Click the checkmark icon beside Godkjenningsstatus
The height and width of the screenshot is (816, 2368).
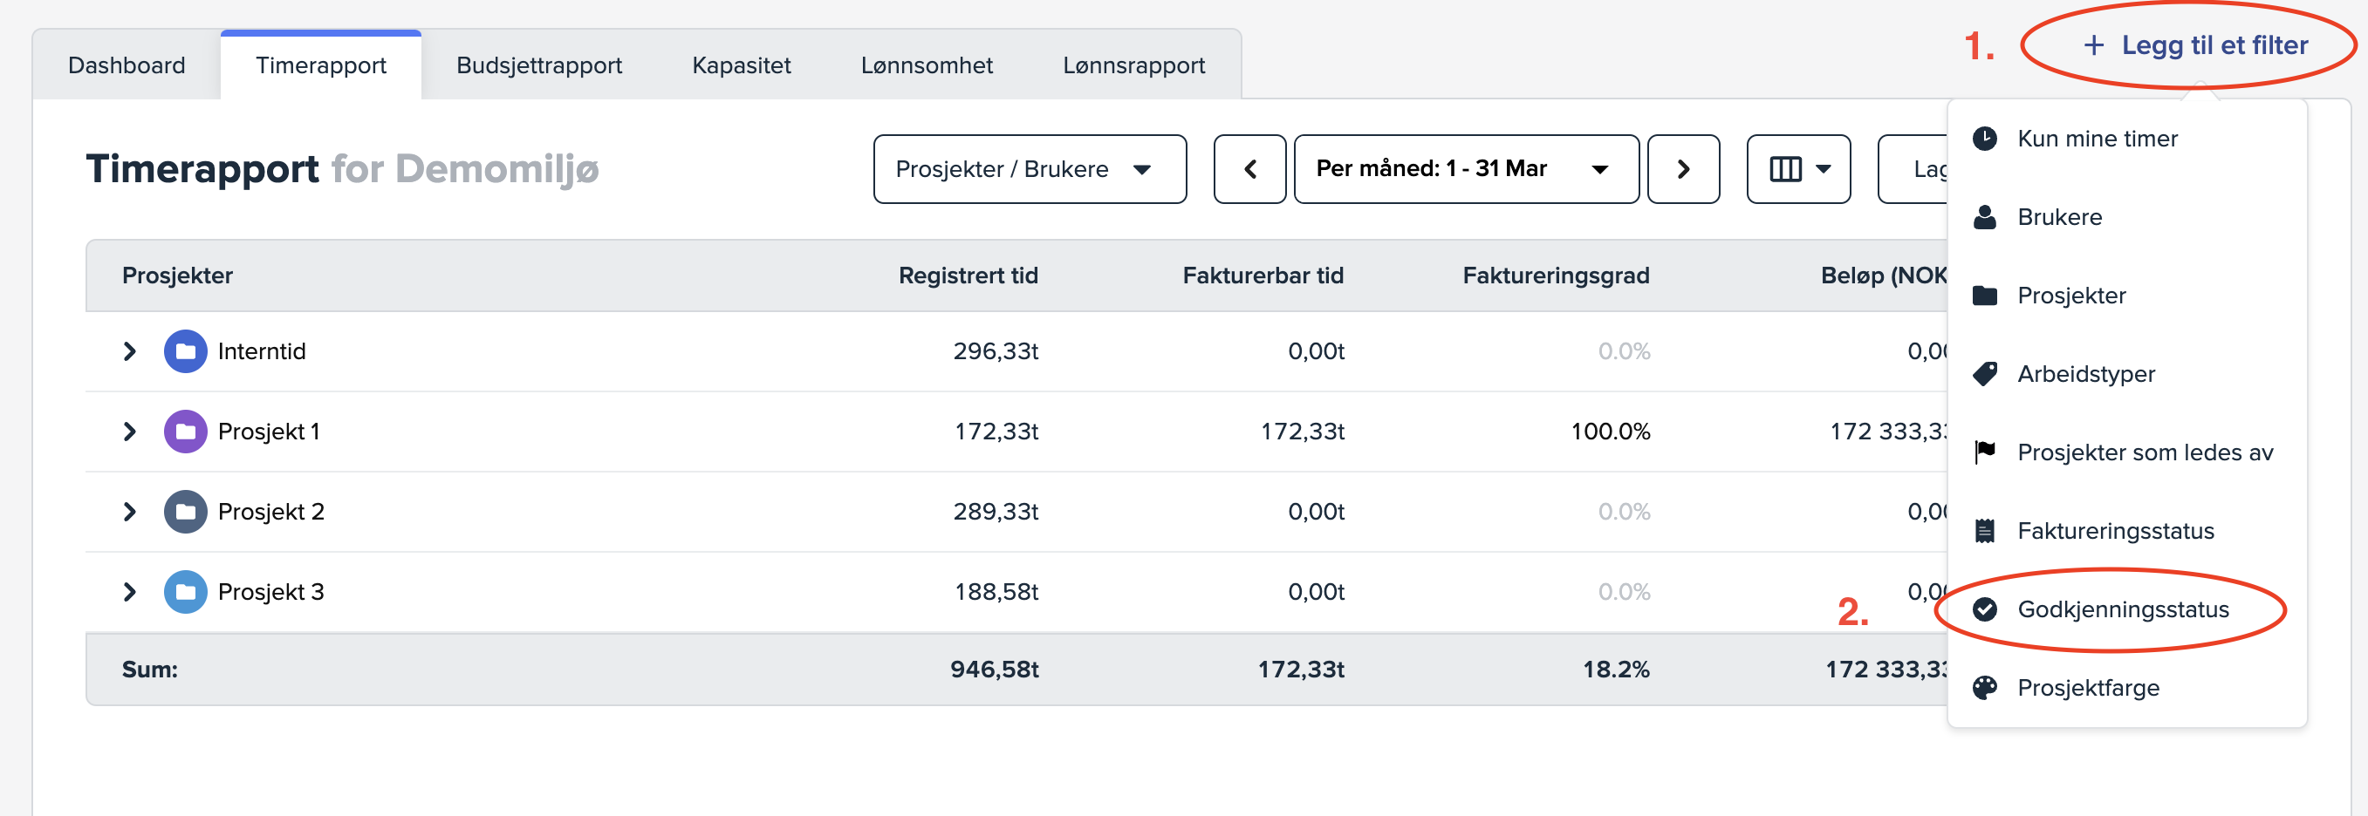pos(1985,609)
